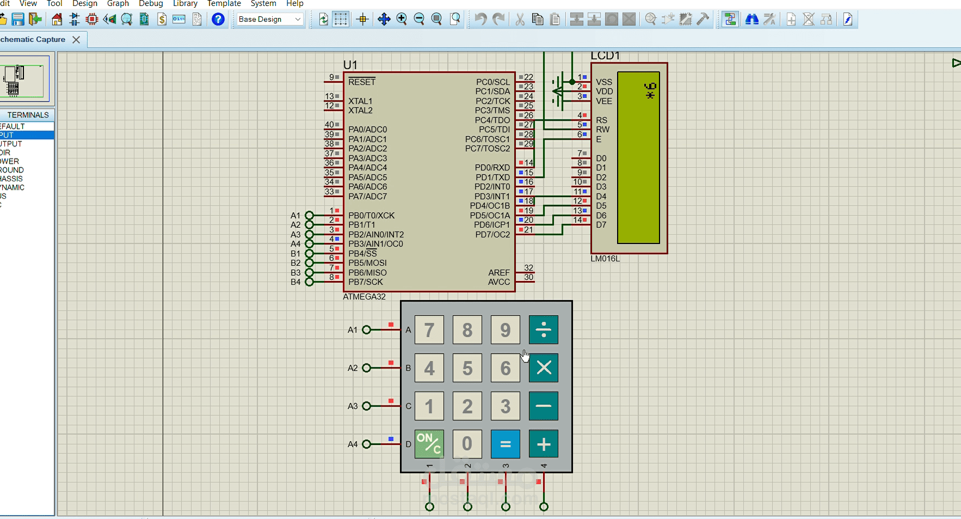Viewport: 961px width, 519px height.
Task: Open the Graph menu
Action: coord(118,4)
